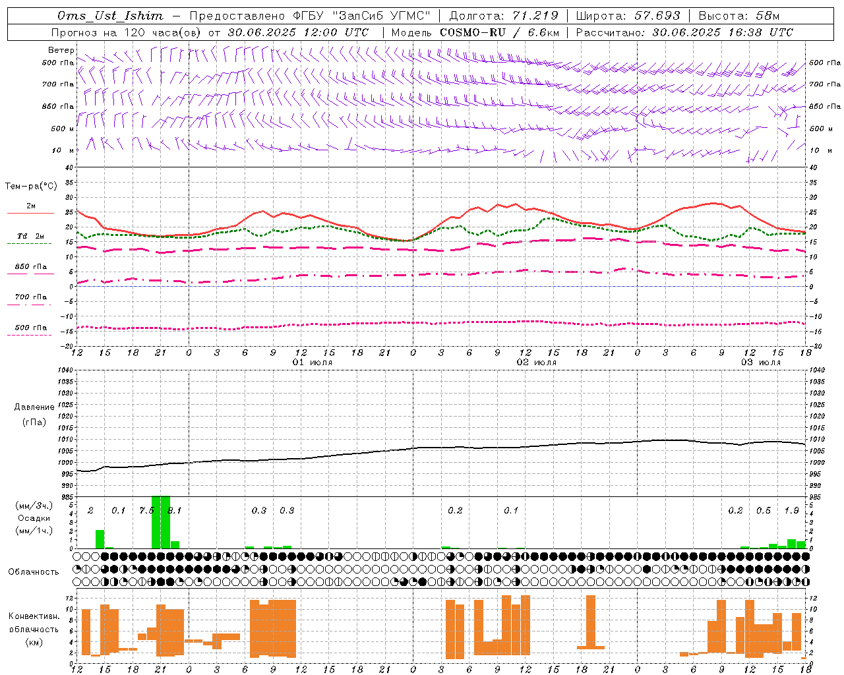This screenshot has height=675, width=844.
Task: Click the 8.1 precipitation value
Action: (174, 510)
